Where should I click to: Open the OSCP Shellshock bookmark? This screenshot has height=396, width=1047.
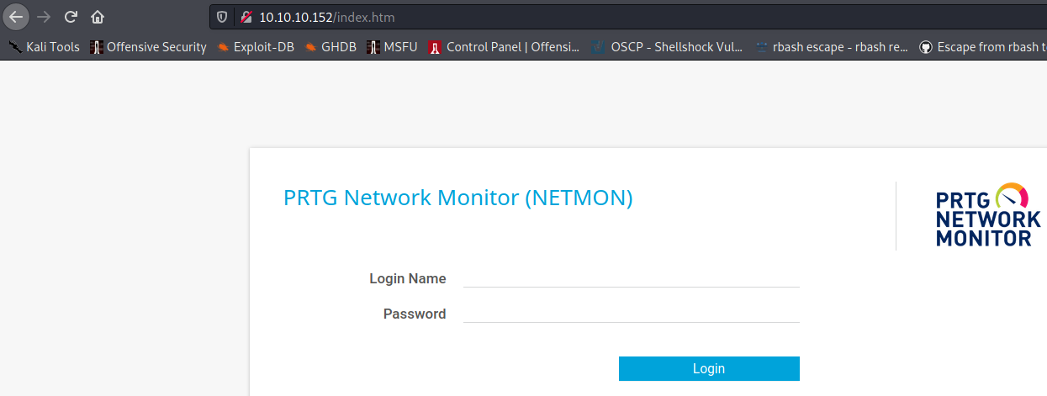(667, 47)
